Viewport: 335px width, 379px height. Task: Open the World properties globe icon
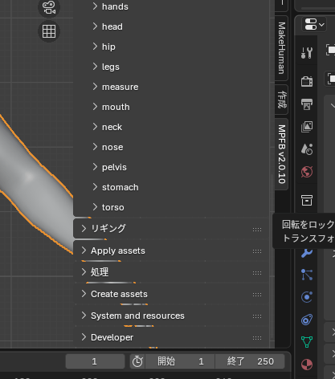pyautogui.click(x=307, y=172)
